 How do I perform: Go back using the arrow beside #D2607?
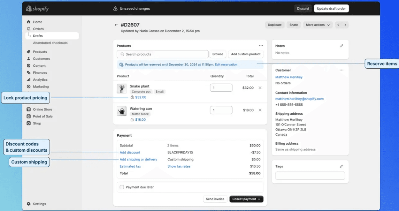pos(116,25)
